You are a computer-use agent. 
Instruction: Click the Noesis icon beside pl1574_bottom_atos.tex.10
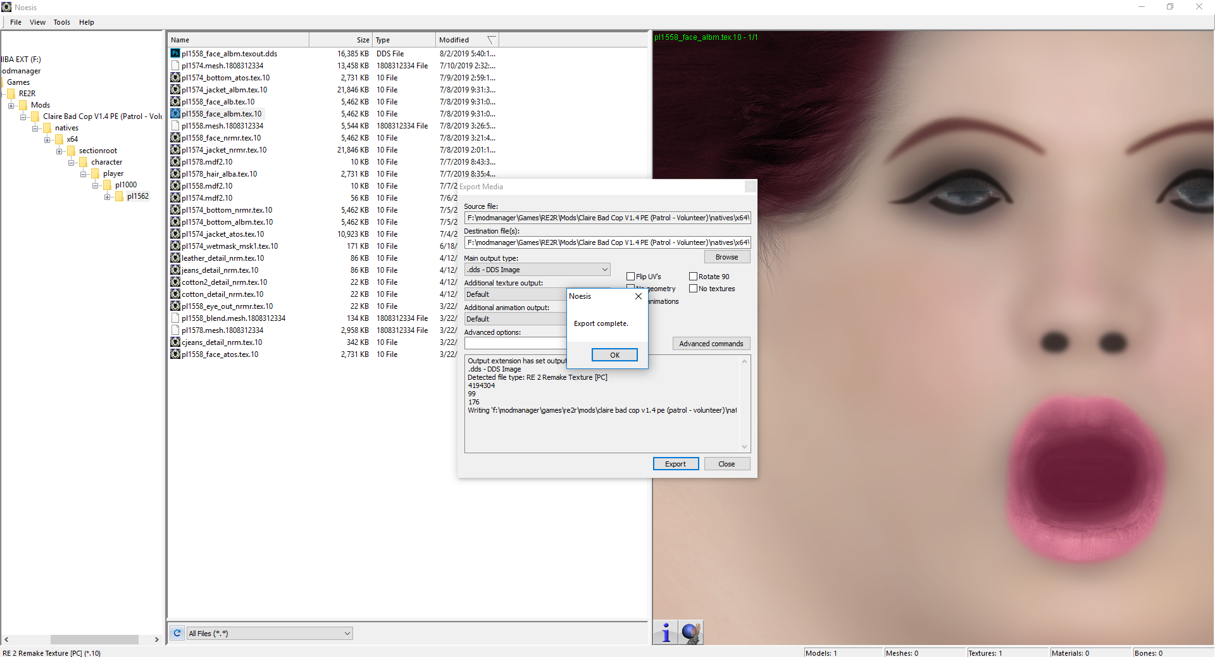coord(175,78)
